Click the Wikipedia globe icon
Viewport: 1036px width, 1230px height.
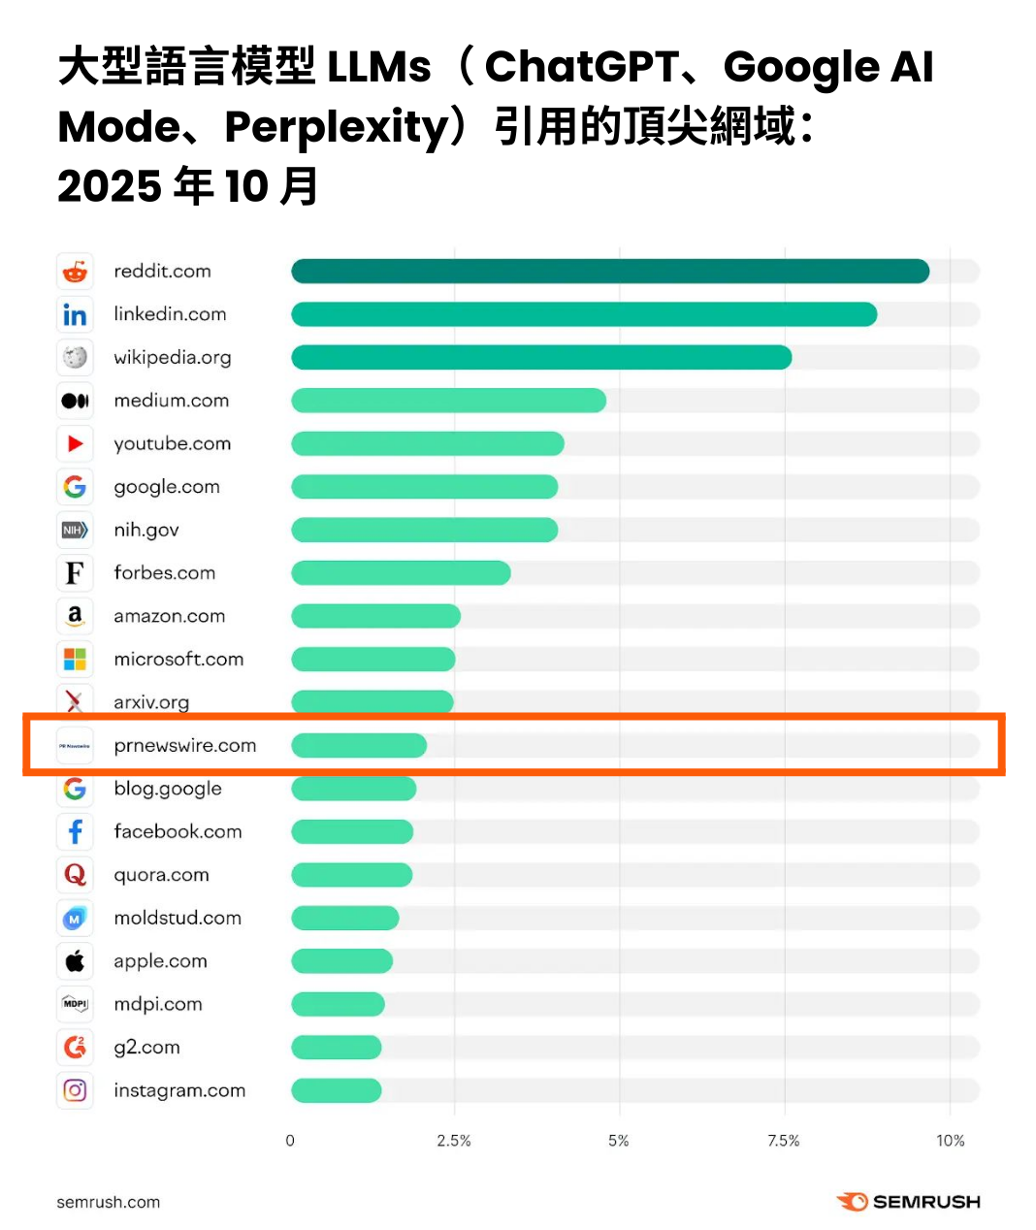click(75, 357)
